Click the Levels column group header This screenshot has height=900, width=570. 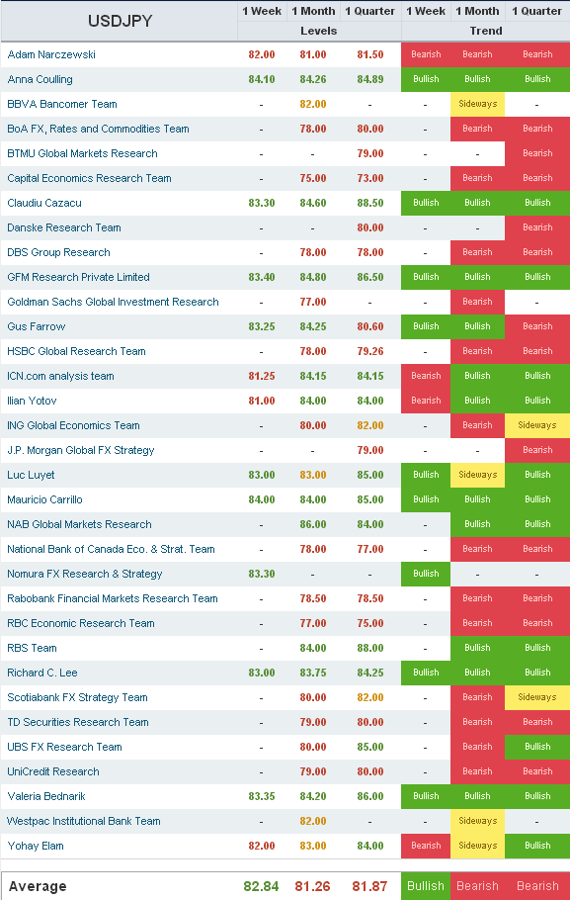click(x=319, y=31)
